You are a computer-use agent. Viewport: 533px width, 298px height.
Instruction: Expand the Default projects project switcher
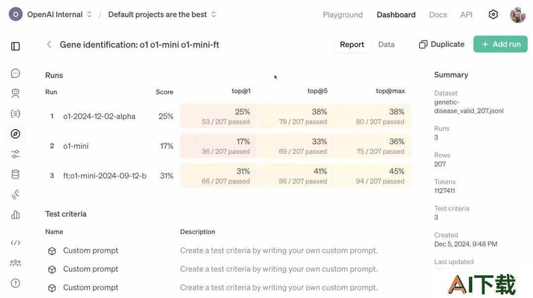[x=162, y=14]
